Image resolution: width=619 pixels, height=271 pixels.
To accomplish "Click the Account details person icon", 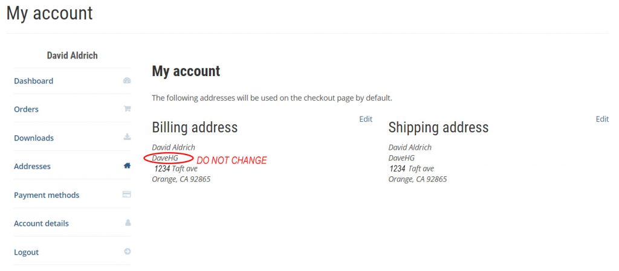I will point(128,223).
